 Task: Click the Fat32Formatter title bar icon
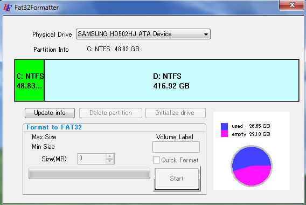pyautogui.click(x=8, y=8)
